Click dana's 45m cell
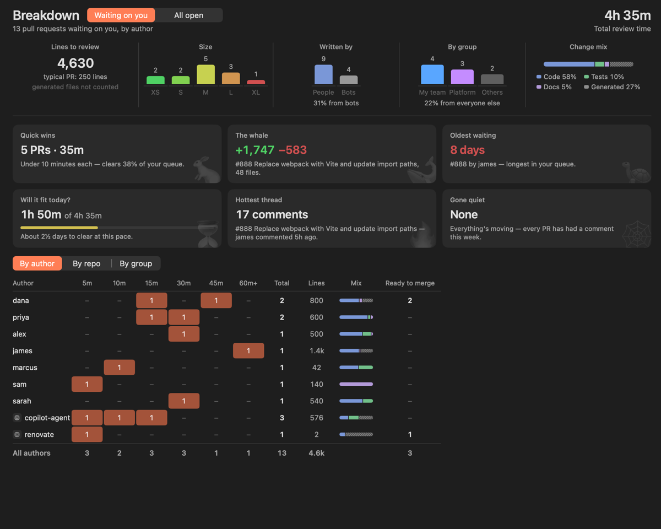The height and width of the screenshot is (529, 661). pos(216,300)
